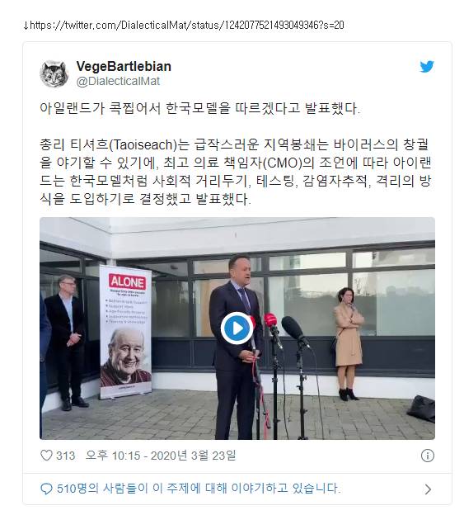Viewport: 464px width, 515px height.
Task: Click the cat profile avatar
Action: [x=54, y=74]
